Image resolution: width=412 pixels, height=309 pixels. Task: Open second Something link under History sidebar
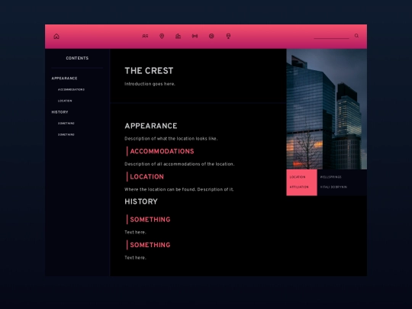tap(66, 134)
